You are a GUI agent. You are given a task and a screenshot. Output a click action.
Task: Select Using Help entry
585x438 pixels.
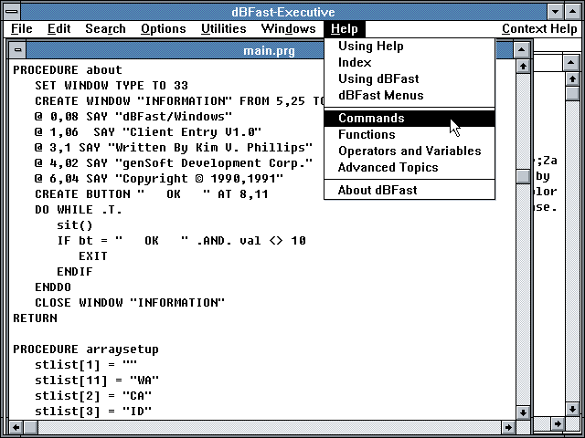point(409,47)
